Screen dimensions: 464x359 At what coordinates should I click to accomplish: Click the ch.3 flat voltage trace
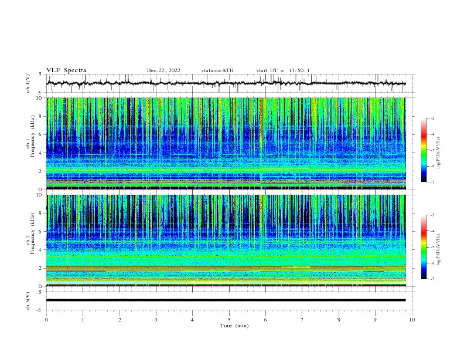[x=226, y=300]
